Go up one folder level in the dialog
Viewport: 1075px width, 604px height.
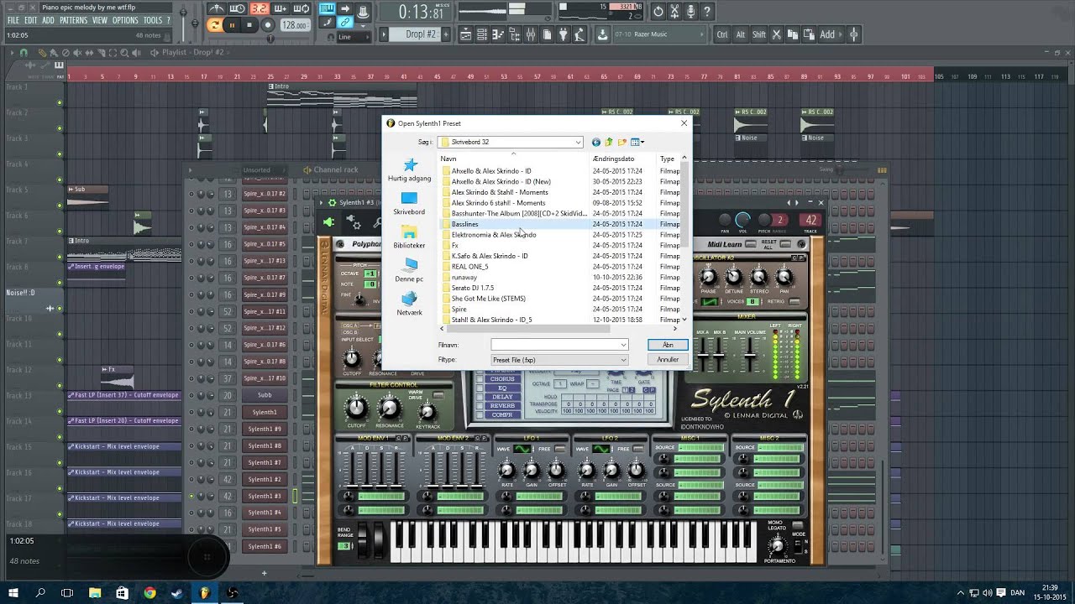pos(609,142)
